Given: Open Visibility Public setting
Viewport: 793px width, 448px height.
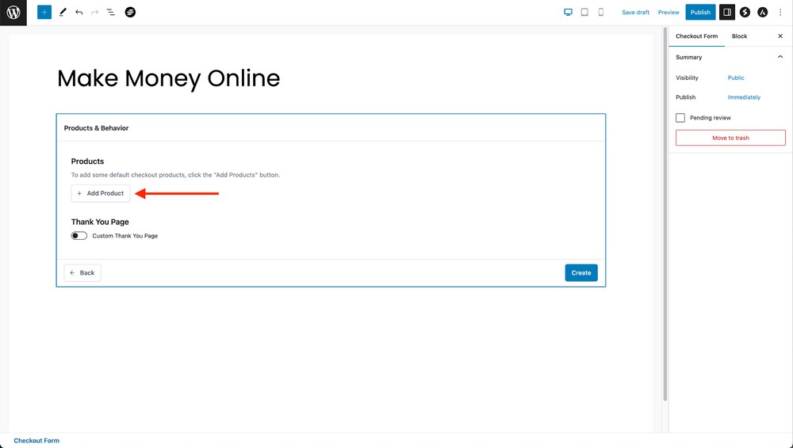Looking at the screenshot, I should [736, 78].
